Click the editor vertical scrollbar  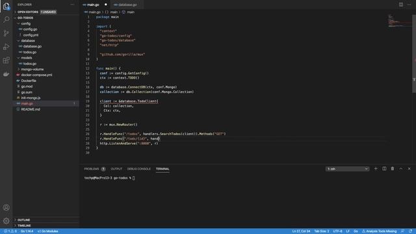point(414,53)
